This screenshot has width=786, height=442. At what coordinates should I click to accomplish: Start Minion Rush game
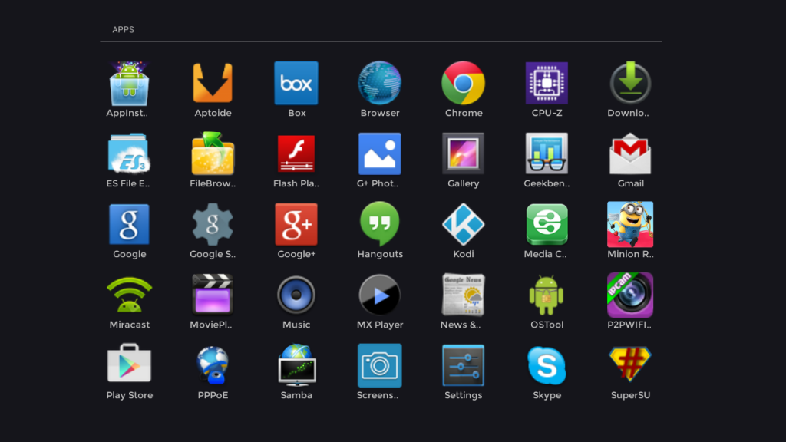click(x=630, y=225)
